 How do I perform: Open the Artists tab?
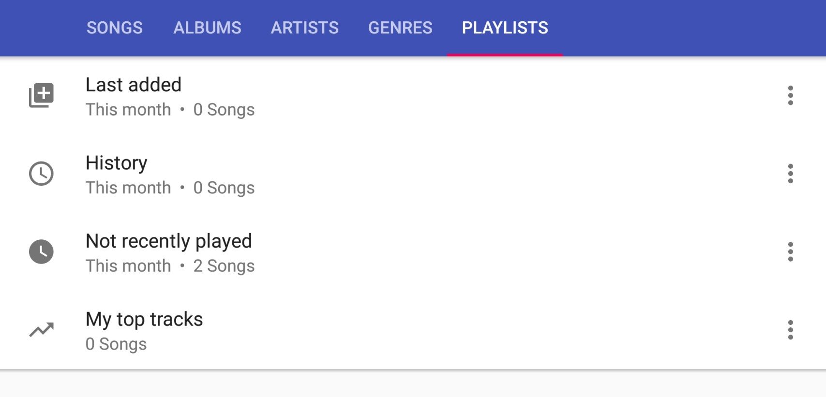[305, 28]
